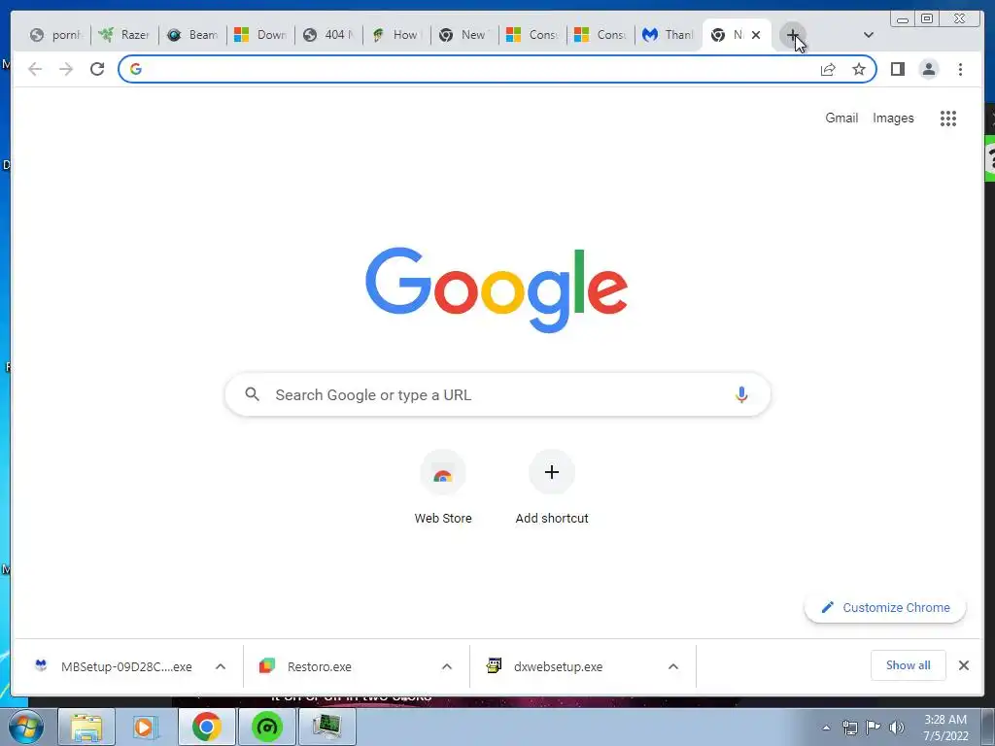Open Images link

(893, 118)
